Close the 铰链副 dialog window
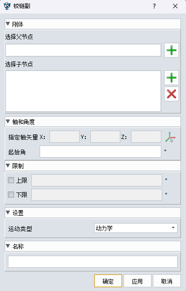 pos(175,6)
